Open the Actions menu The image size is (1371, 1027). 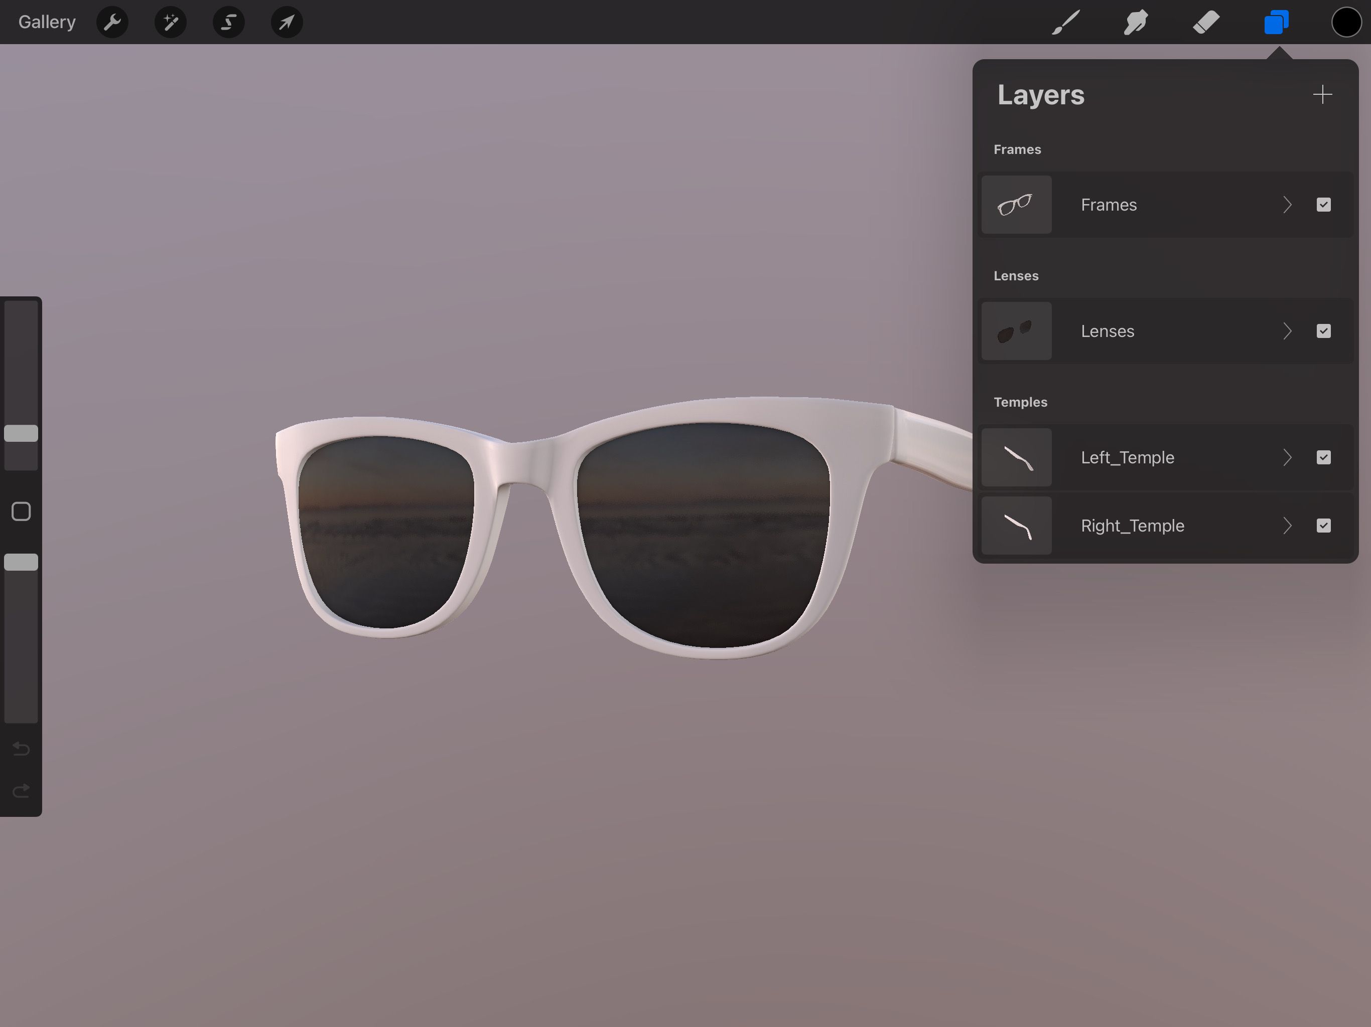(112, 21)
